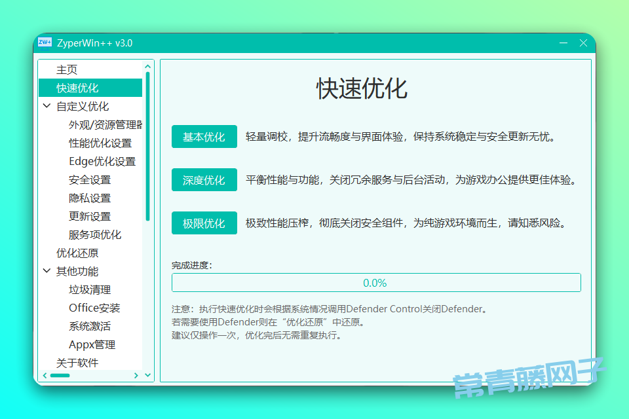Image resolution: width=629 pixels, height=419 pixels.
Task: Start 深度优化 optimization
Action: [204, 180]
